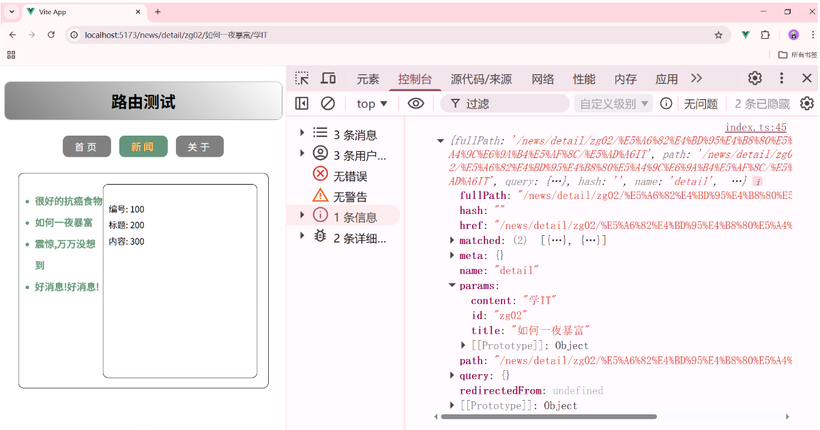Screen dimensions: 820x430
Task: Click the live expression eye icon
Action: click(416, 104)
